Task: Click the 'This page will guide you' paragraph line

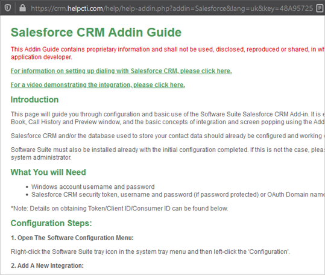Action: click(168, 114)
